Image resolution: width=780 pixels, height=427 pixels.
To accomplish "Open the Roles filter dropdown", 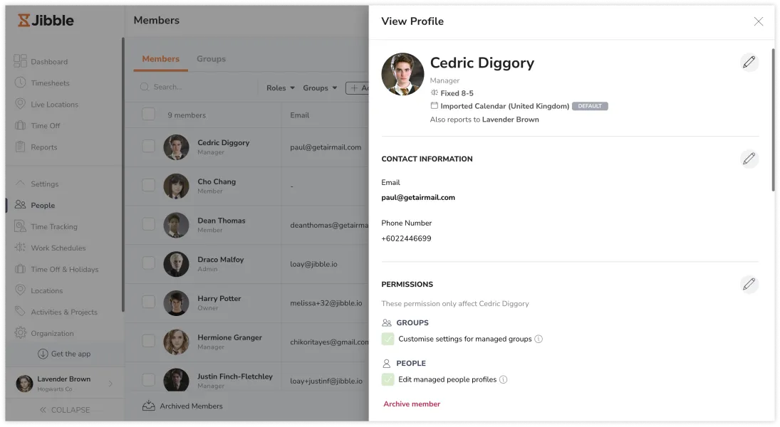I will click(x=281, y=88).
